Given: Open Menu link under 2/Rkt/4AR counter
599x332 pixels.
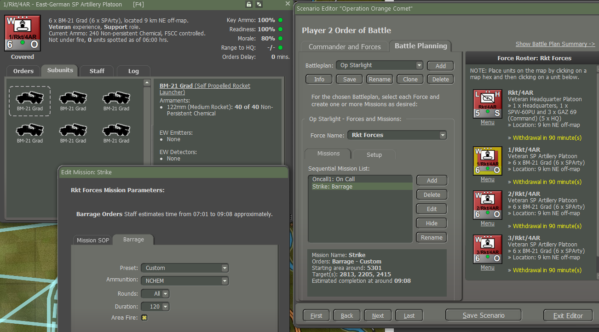Looking at the screenshot, I should (x=488, y=223).
